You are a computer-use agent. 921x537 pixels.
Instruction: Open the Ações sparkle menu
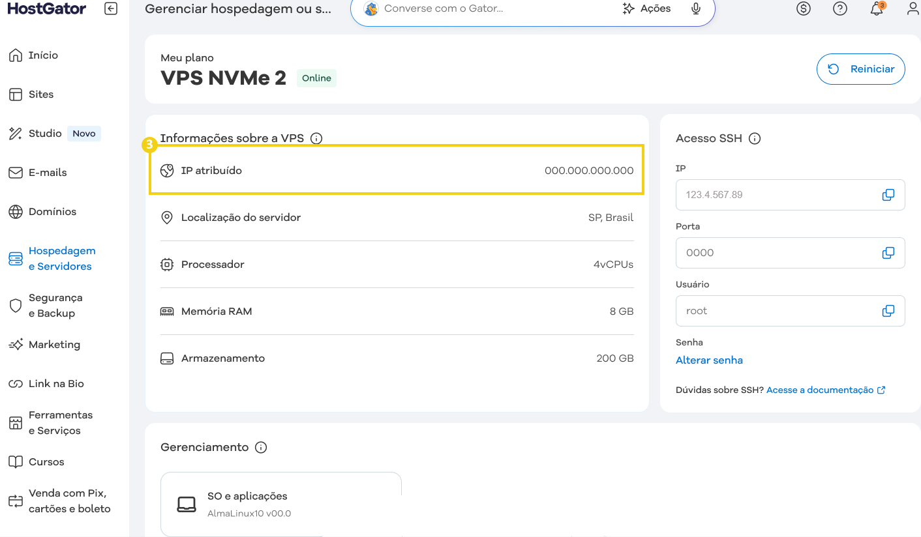pyautogui.click(x=646, y=8)
